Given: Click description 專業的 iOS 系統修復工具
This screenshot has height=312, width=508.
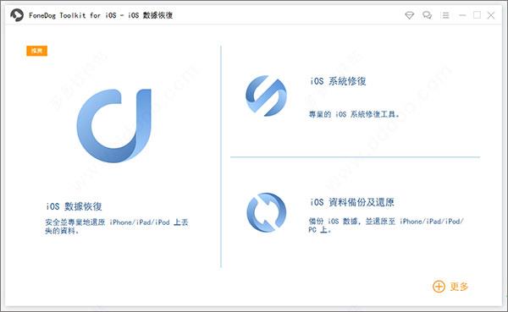Looking at the screenshot, I should pyautogui.click(x=354, y=114).
